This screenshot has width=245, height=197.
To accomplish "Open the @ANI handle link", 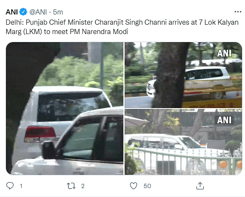I will click(x=38, y=12).
